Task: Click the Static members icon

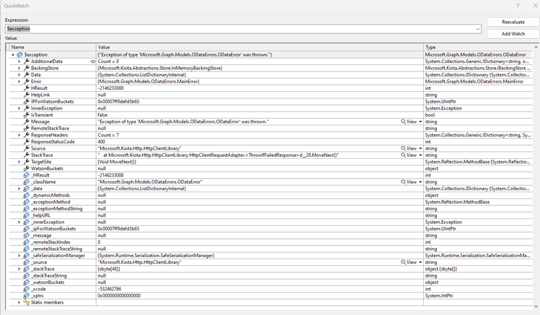Action: 26,303
